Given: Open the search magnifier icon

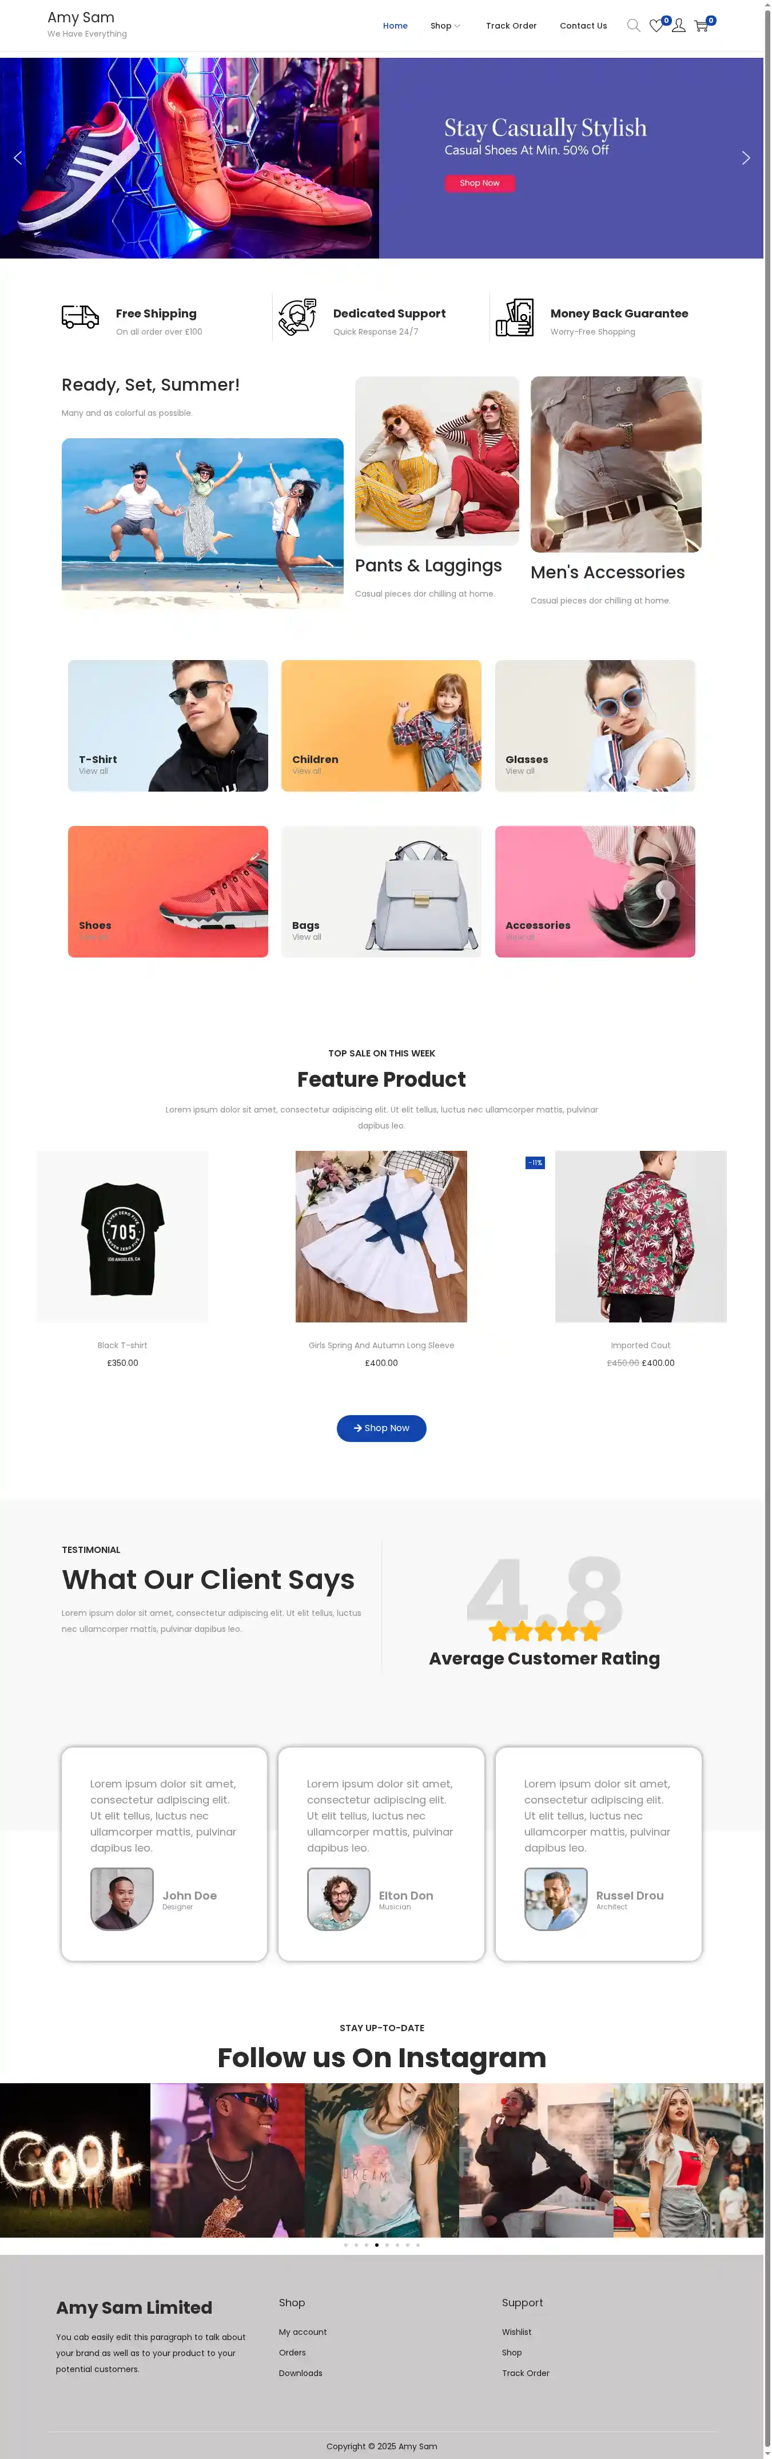Looking at the screenshot, I should click(632, 26).
